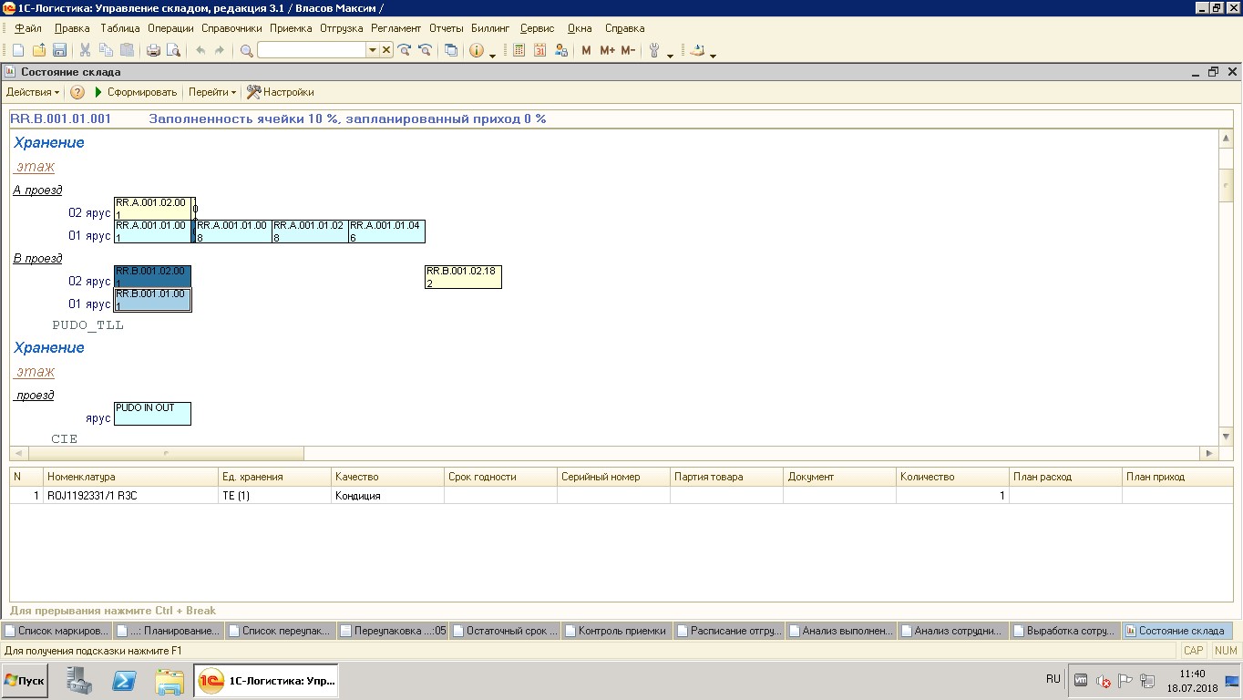Clear the search field with the X icon
The width and height of the screenshot is (1243, 700).
386,50
